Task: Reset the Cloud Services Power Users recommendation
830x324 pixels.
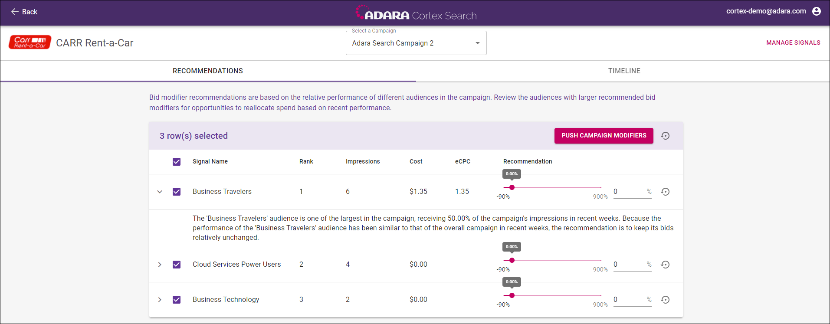Action: (x=665, y=265)
